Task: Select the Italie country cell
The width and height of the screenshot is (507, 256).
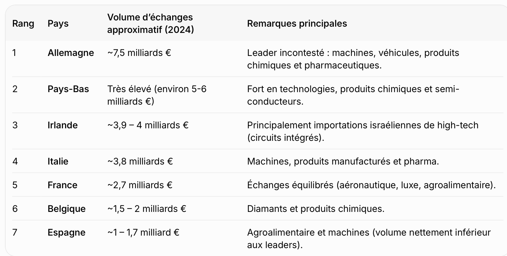Action: pyautogui.click(x=58, y=161)
